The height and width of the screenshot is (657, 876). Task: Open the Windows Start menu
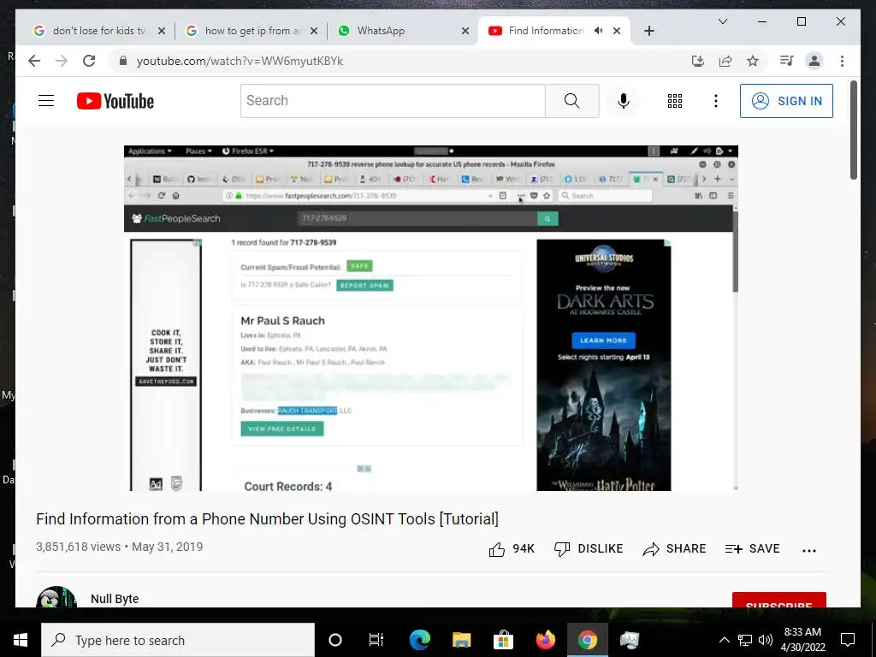coord(21,640)
